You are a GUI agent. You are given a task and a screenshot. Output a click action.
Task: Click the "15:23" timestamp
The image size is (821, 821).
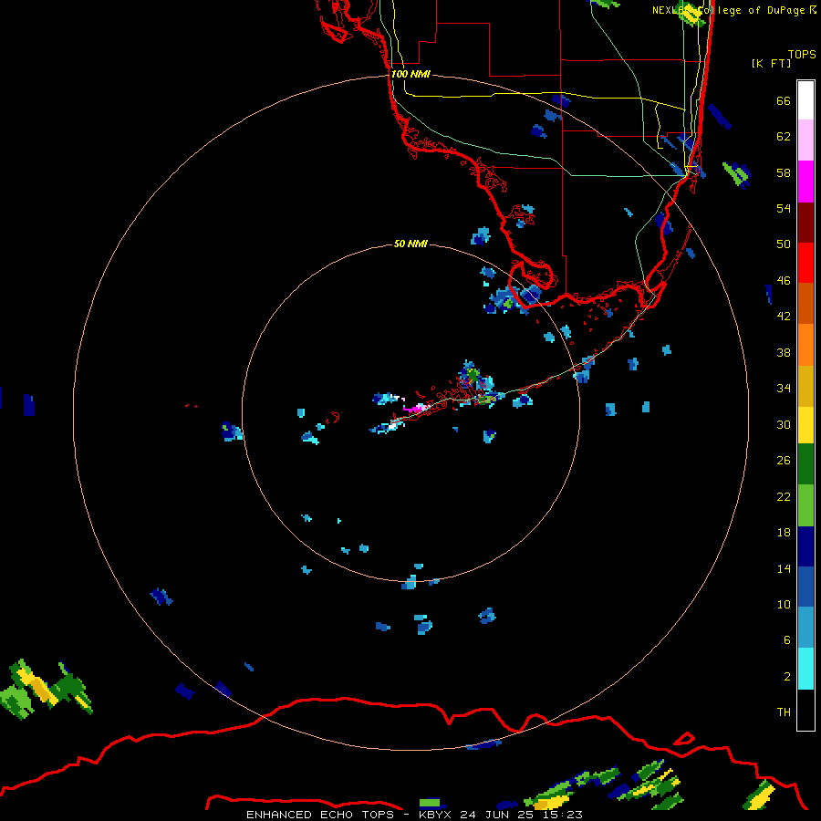click(x=562, y=815)
